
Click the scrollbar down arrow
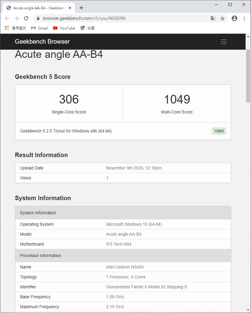click(248, 310)
